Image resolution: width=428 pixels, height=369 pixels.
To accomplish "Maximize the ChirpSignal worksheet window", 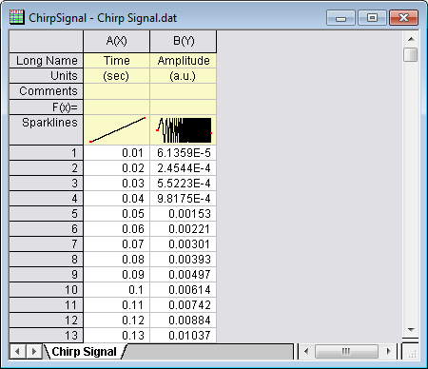I will pos(372,18).
